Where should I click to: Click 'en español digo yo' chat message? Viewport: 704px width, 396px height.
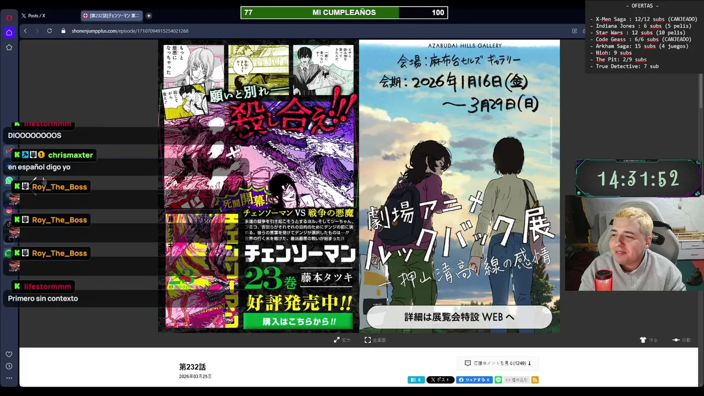point(39,167)
